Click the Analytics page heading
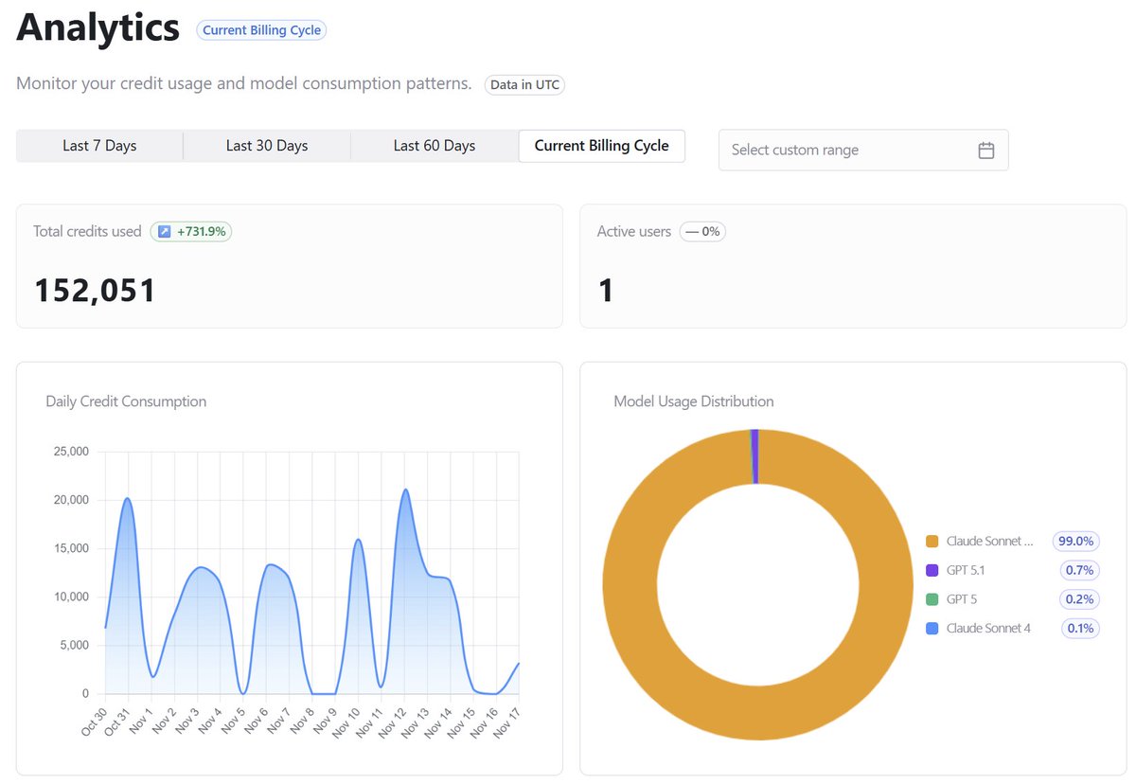This screenshot has width=1136, height=784. pyautogui.click(x=98, y=27)
